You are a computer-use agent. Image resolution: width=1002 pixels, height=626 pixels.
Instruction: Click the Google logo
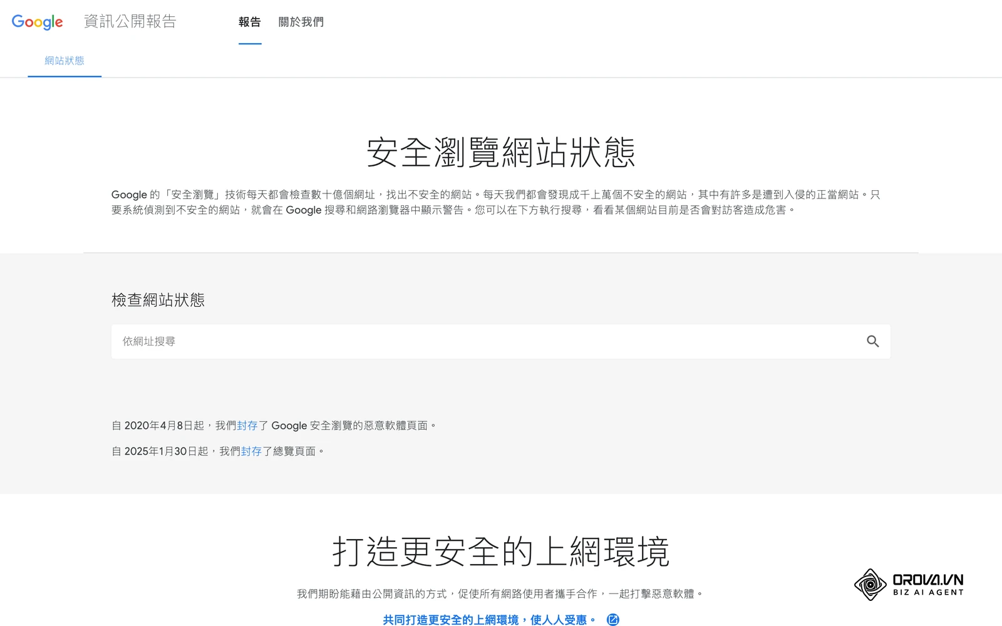(x=37, y=22)
